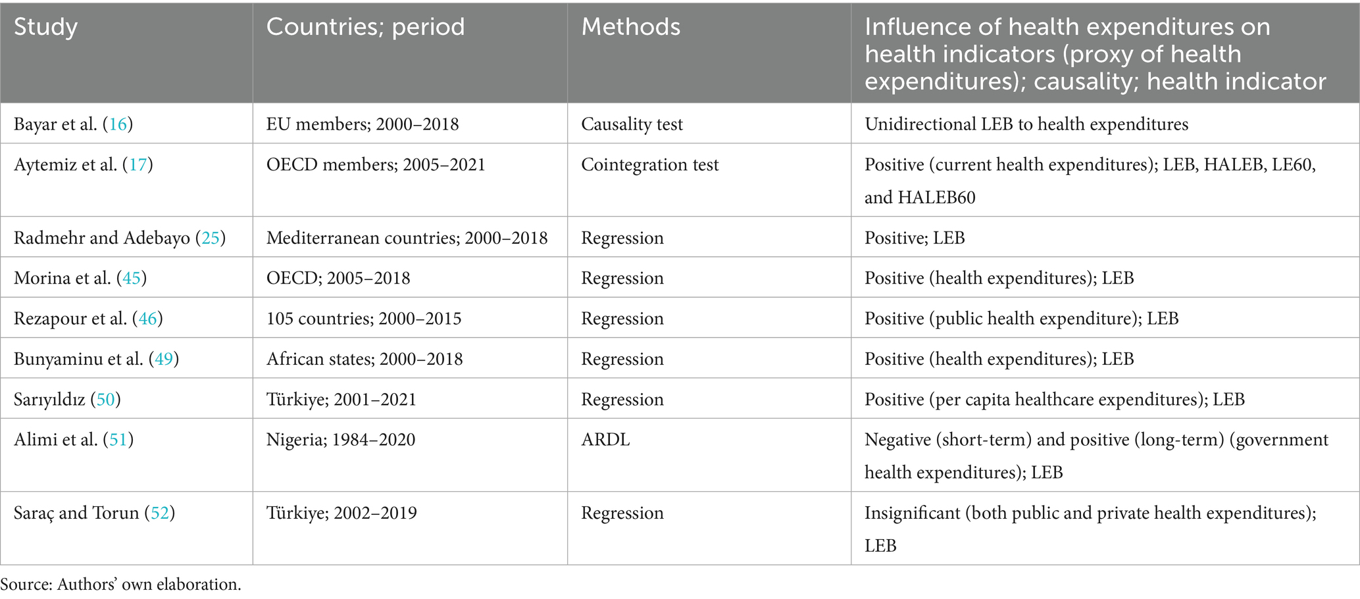Viewport: 1360px width, 599px height.
Task: Follow citation 49 for Bunyaminu et al.
Action: (x=164, y=359)
